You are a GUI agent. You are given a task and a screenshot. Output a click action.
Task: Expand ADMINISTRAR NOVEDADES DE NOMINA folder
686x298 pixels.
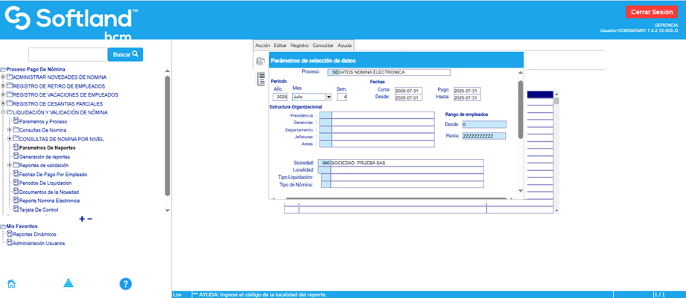[x=4, y=77]
